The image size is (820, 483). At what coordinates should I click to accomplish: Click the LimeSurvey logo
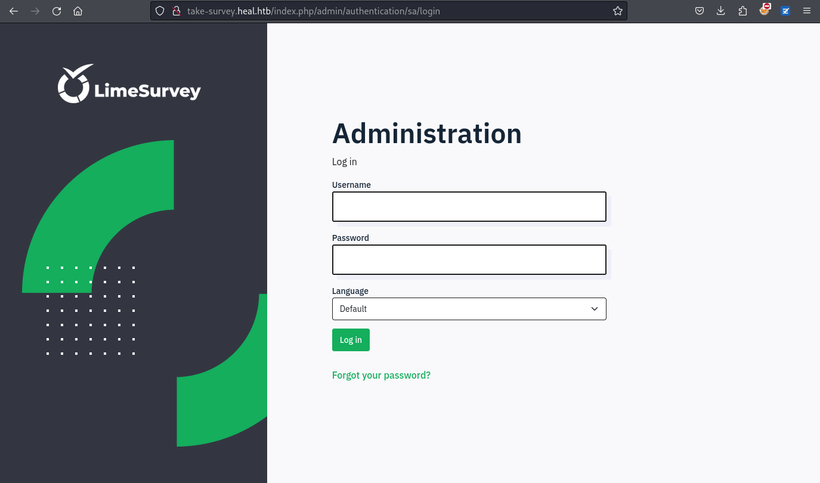(129, 84)
